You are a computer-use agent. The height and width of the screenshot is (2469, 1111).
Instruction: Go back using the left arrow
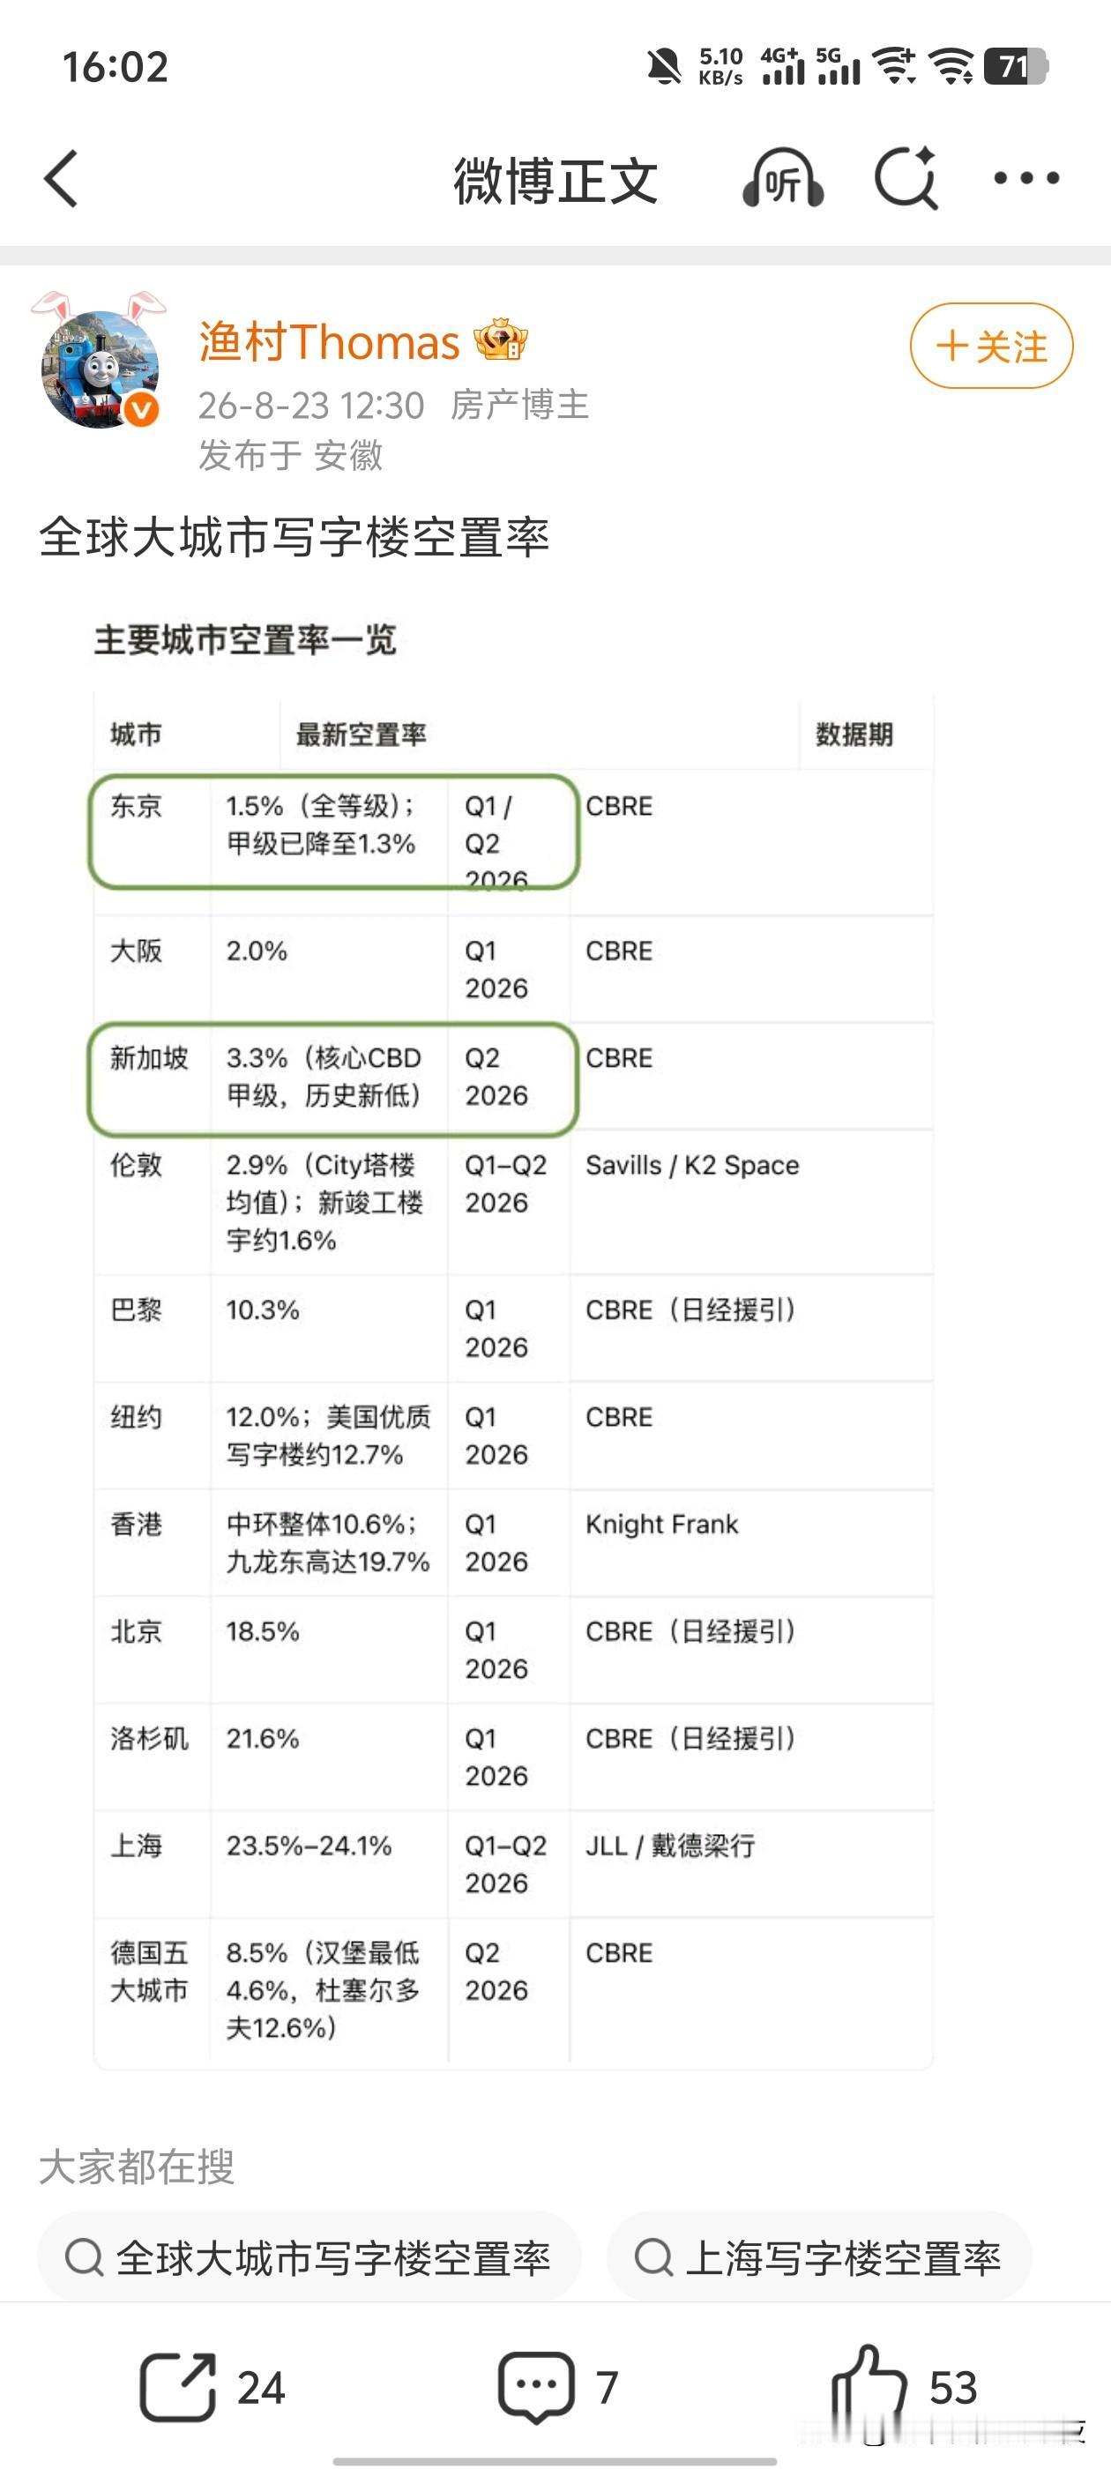[60, 178]
